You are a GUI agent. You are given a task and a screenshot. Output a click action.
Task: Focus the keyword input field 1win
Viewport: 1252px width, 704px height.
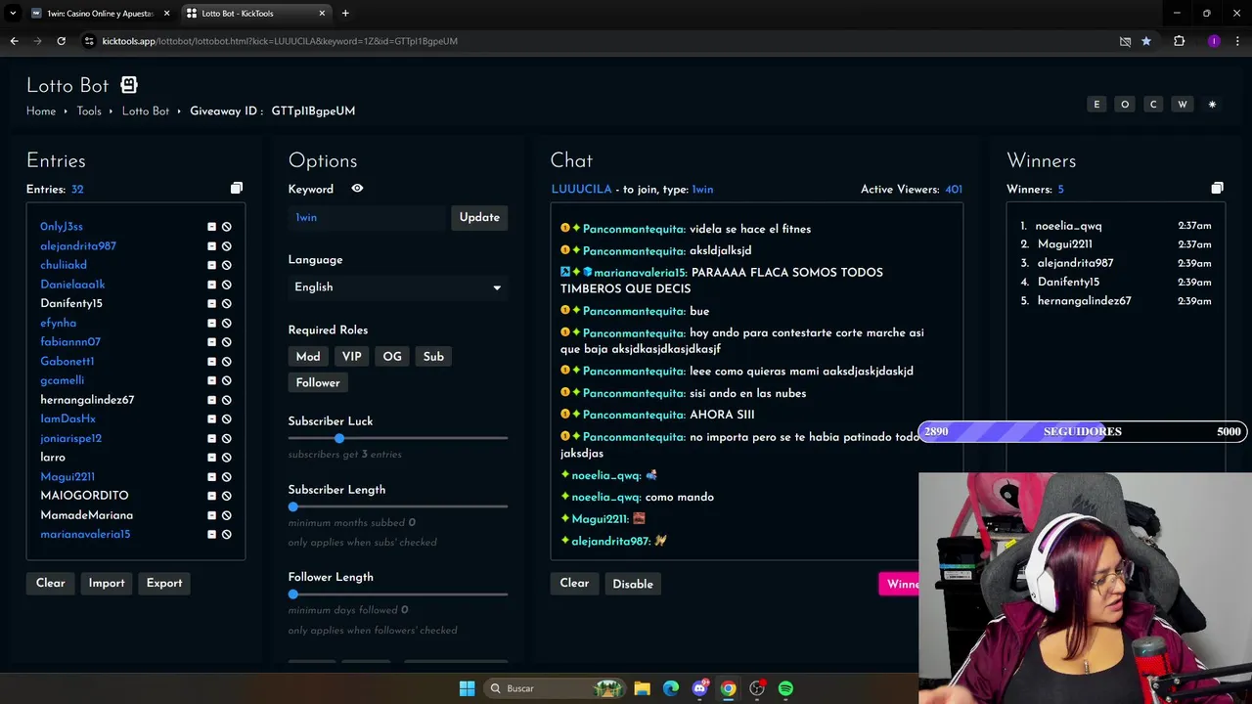tap(367, 217)
